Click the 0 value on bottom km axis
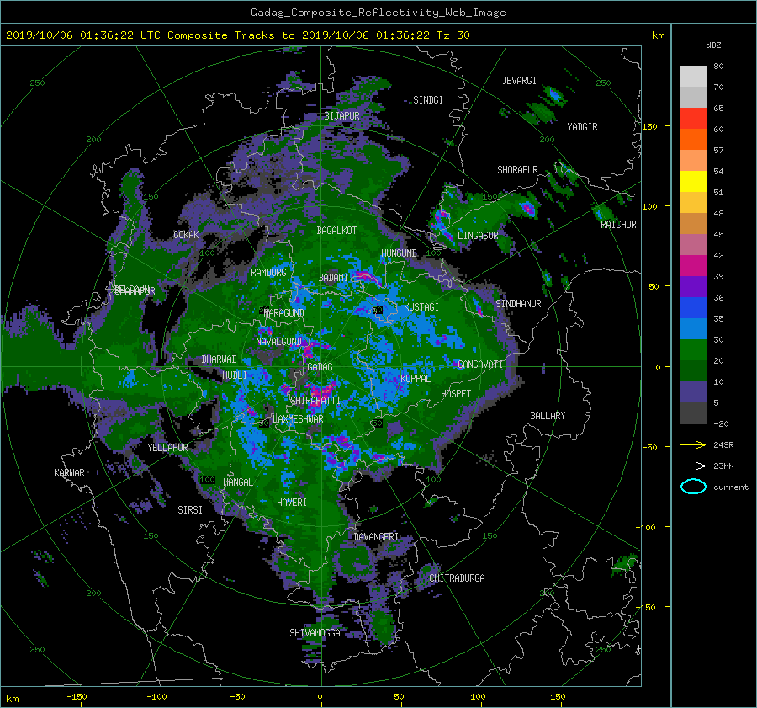757x708 pixels. (x=320, y=697)
